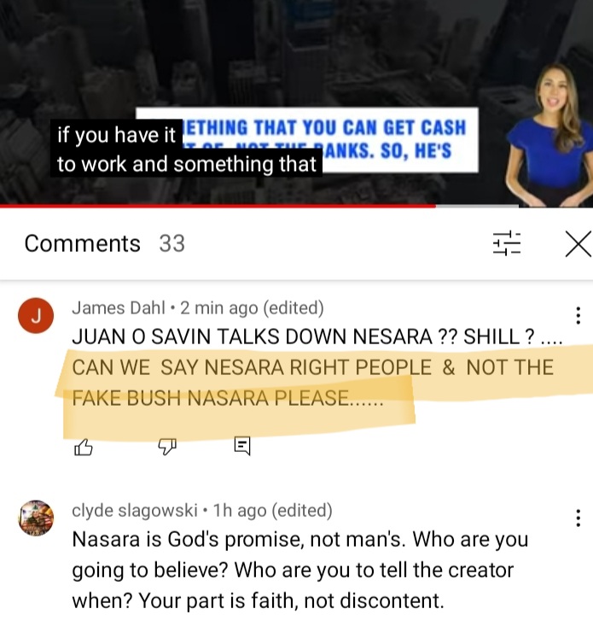Dislike James Dahl's comment with thumbs down

click(167, 447)
